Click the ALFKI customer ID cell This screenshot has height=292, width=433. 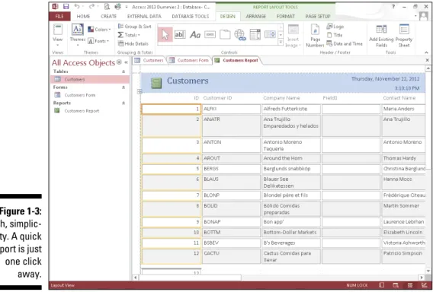point(231,109)
